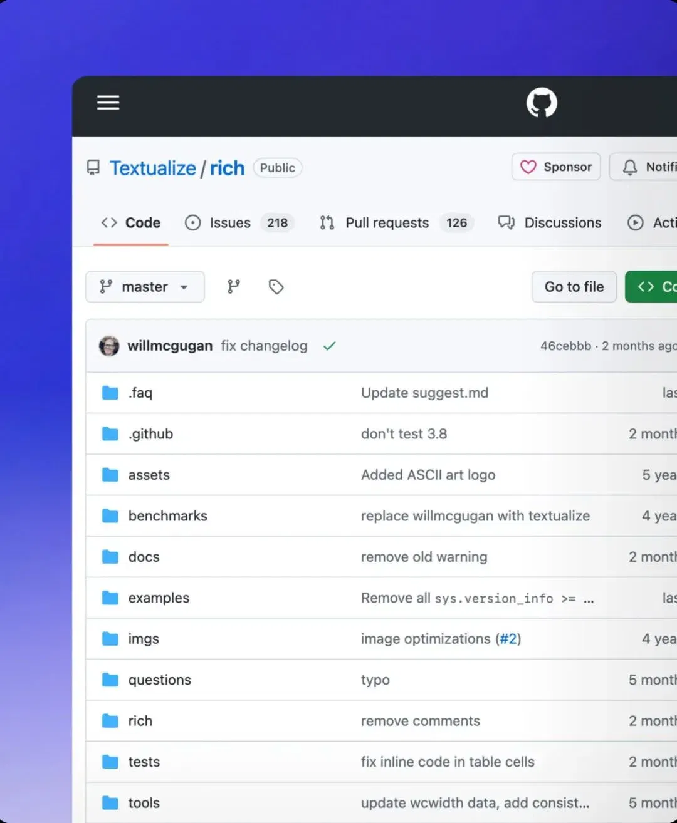
Task: Open the remove old warning commit
Action: click(x=424, y=557)
